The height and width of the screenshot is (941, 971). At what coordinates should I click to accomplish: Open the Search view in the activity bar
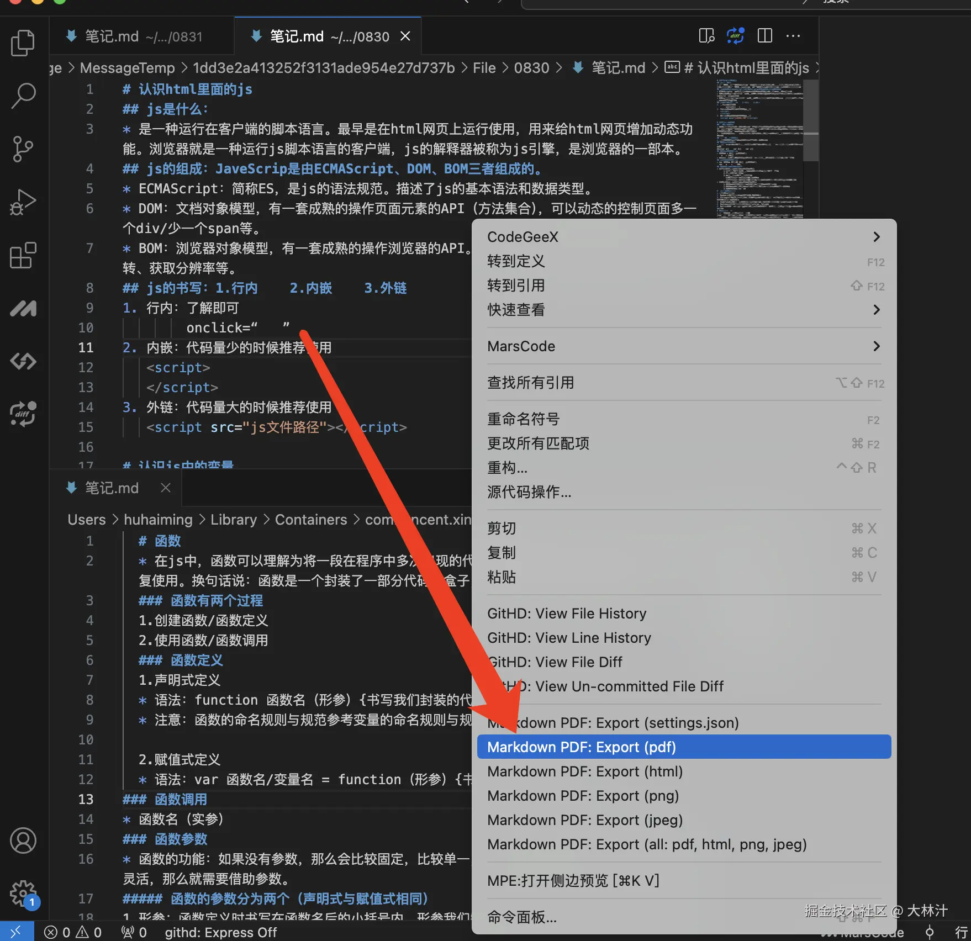pos(23,96)
